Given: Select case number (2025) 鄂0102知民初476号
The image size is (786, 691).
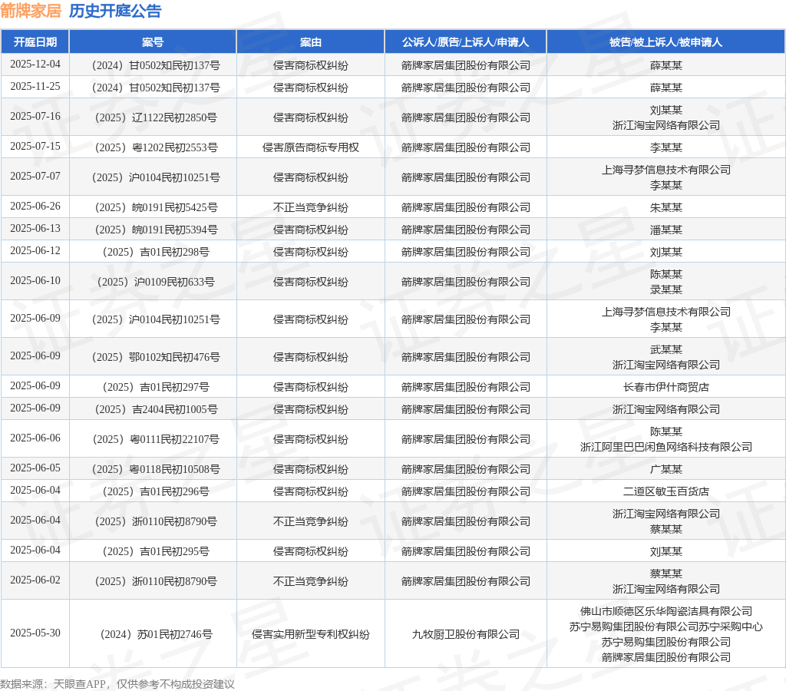Looking at the screenshot, I should pos(156,358).
